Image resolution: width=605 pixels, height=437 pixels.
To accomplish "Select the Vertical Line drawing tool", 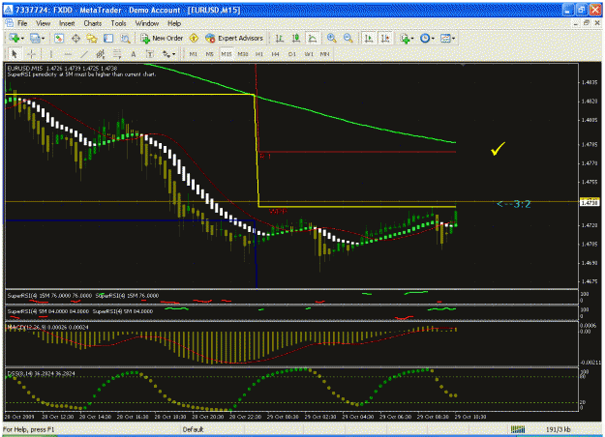I will [x=50, y=54].
